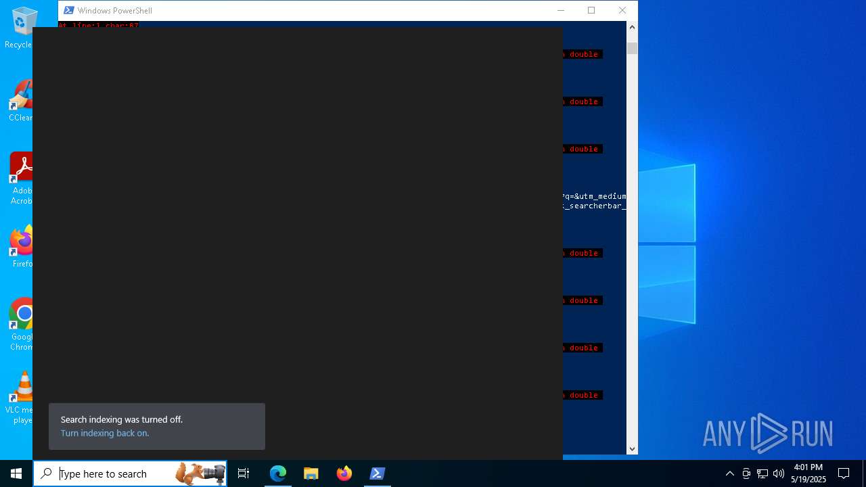This screenshot has width=866, height=487.
Task: Show hidden system tray icons
Action: (x=729, y=473)
